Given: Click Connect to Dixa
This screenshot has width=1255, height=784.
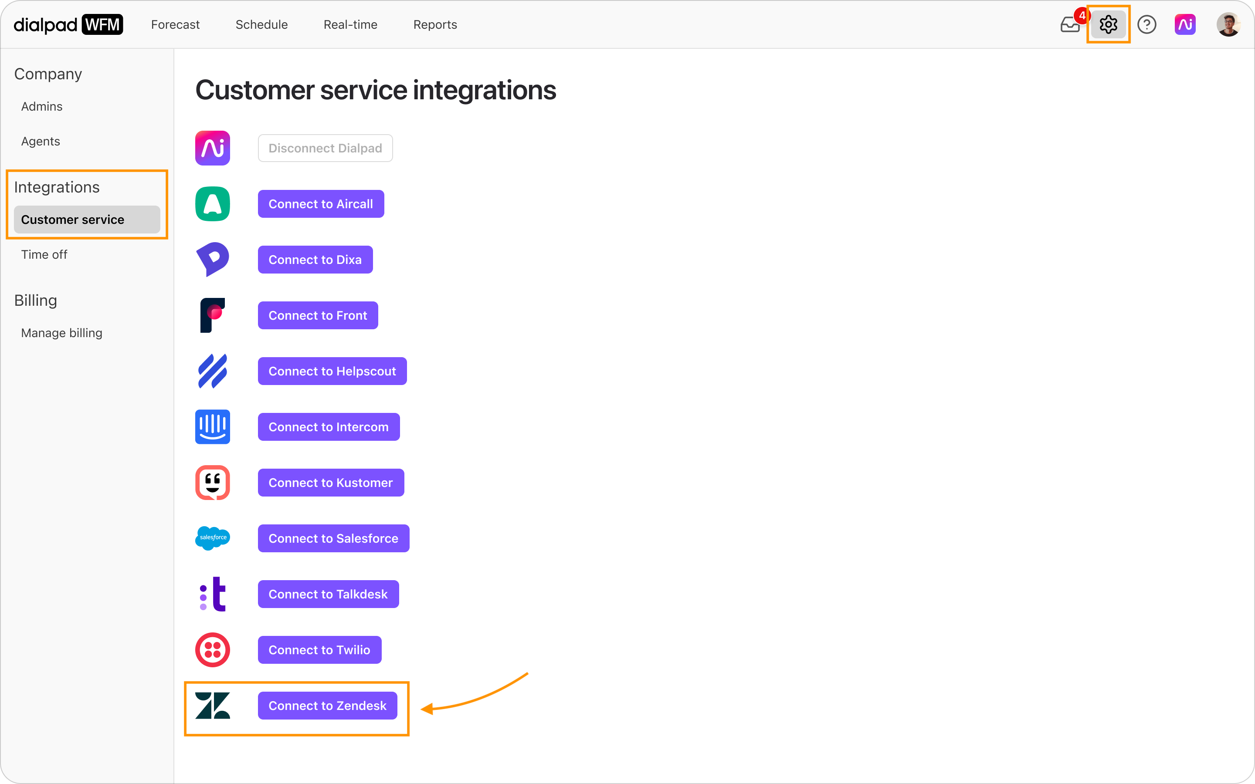Looking at the screenshot, I should click(x=315, y=260).
